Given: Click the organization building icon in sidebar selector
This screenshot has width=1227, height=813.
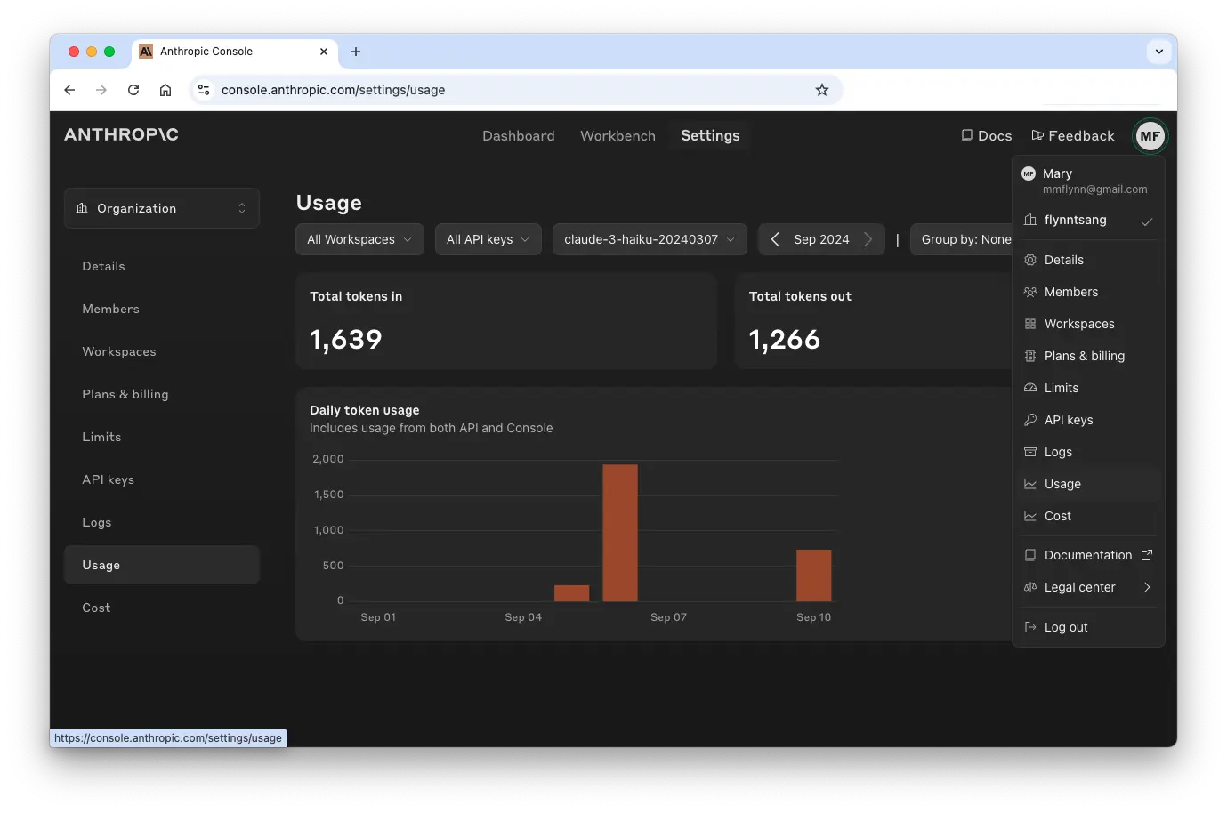Looking at the screenshot, I should (82, 208).
